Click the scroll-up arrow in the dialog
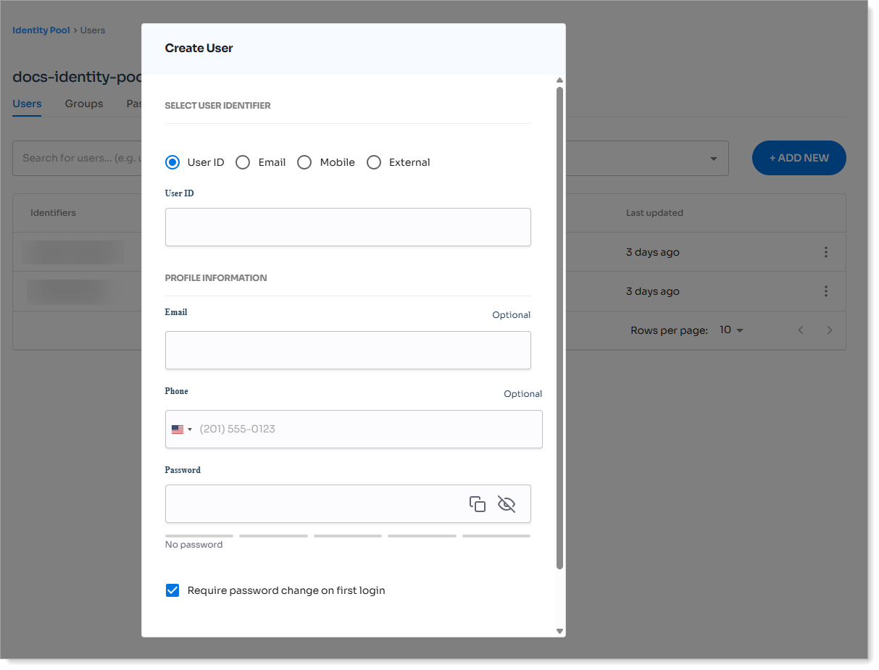This screenshot has width=879, height=670. tap(559, 80)
